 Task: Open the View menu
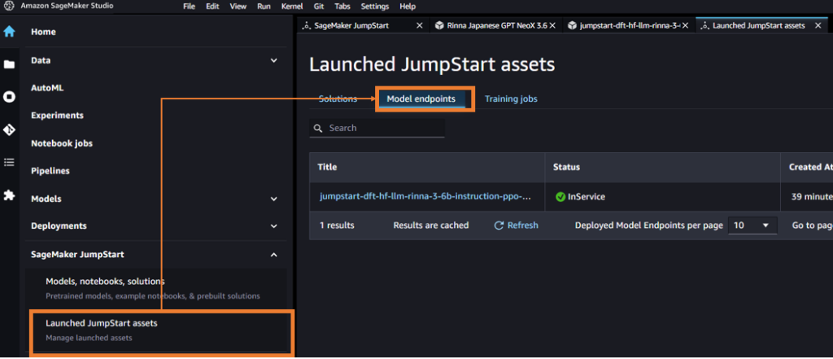click(238, 7)
